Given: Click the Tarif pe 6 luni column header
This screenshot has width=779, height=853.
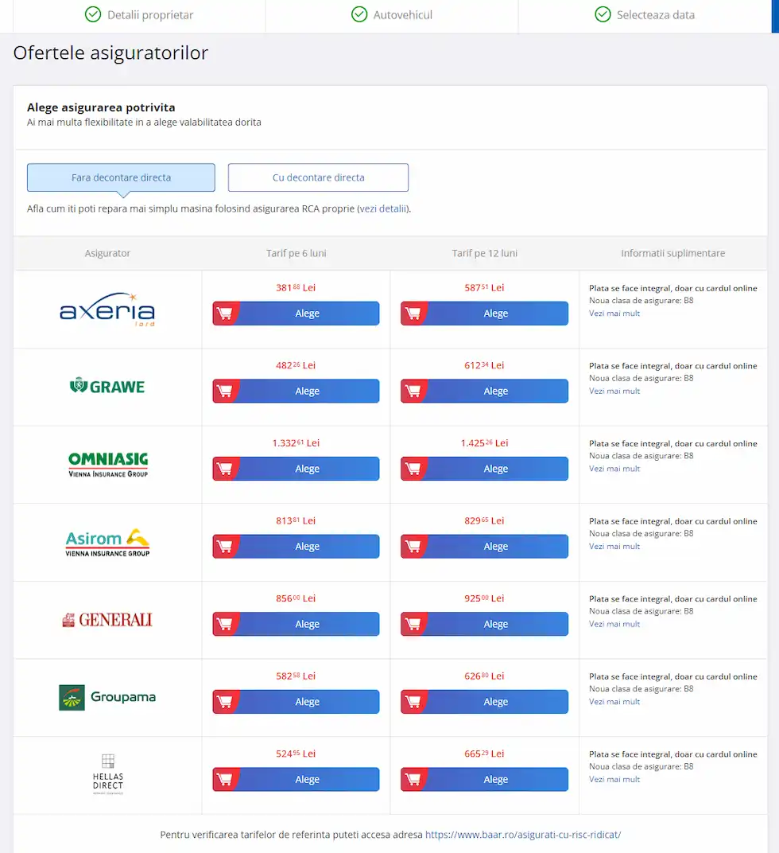Looking at the screenshot, I should (x=296, y=253).
